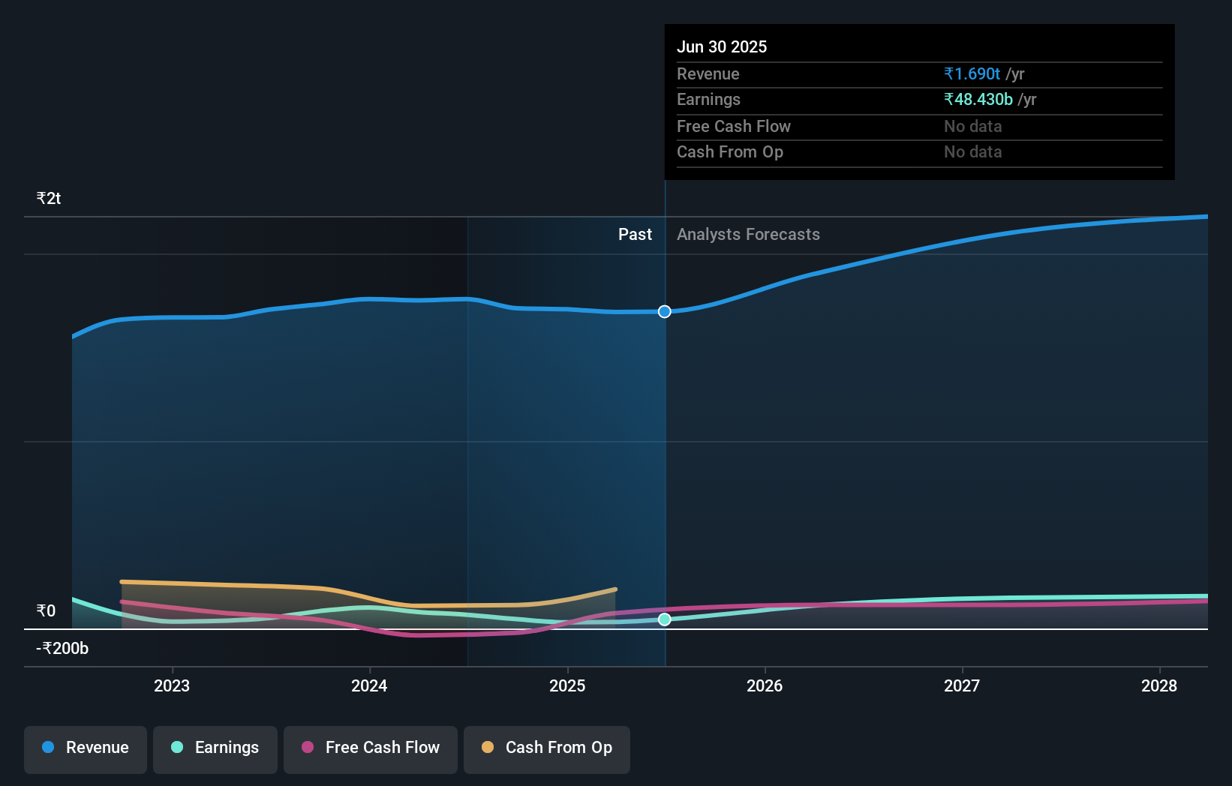Click the 2024 x-axis label

pyautogui.click(x=369, y=685)
